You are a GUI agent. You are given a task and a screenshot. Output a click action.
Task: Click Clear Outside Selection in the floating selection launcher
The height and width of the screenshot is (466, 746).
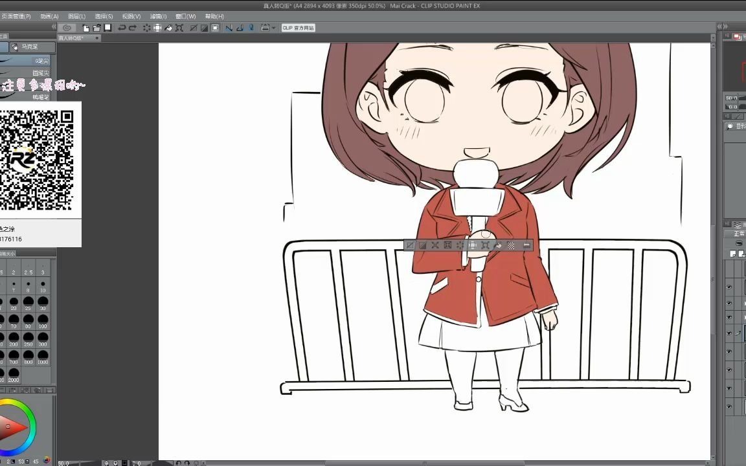(473, 245)
